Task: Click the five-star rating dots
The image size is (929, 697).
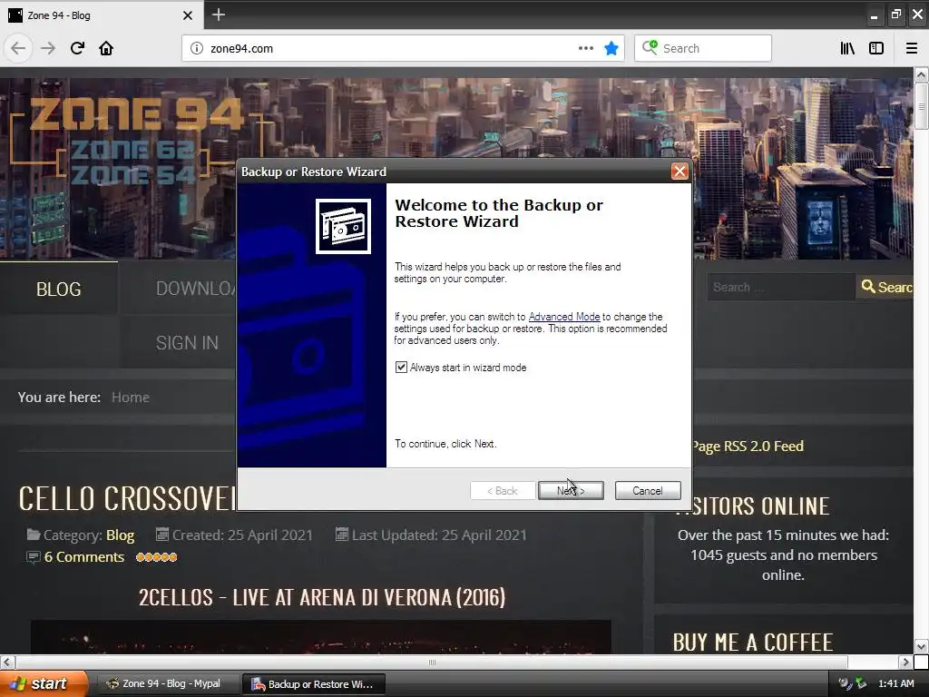Action: pos(156,557)
